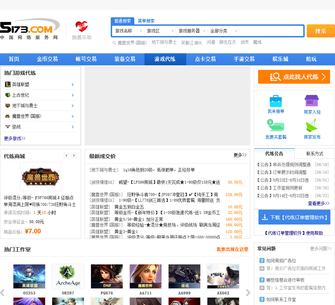The image size is (335, 305).
Task: Click the 上古世纪 game icon in hot games list
Action: 8,95
